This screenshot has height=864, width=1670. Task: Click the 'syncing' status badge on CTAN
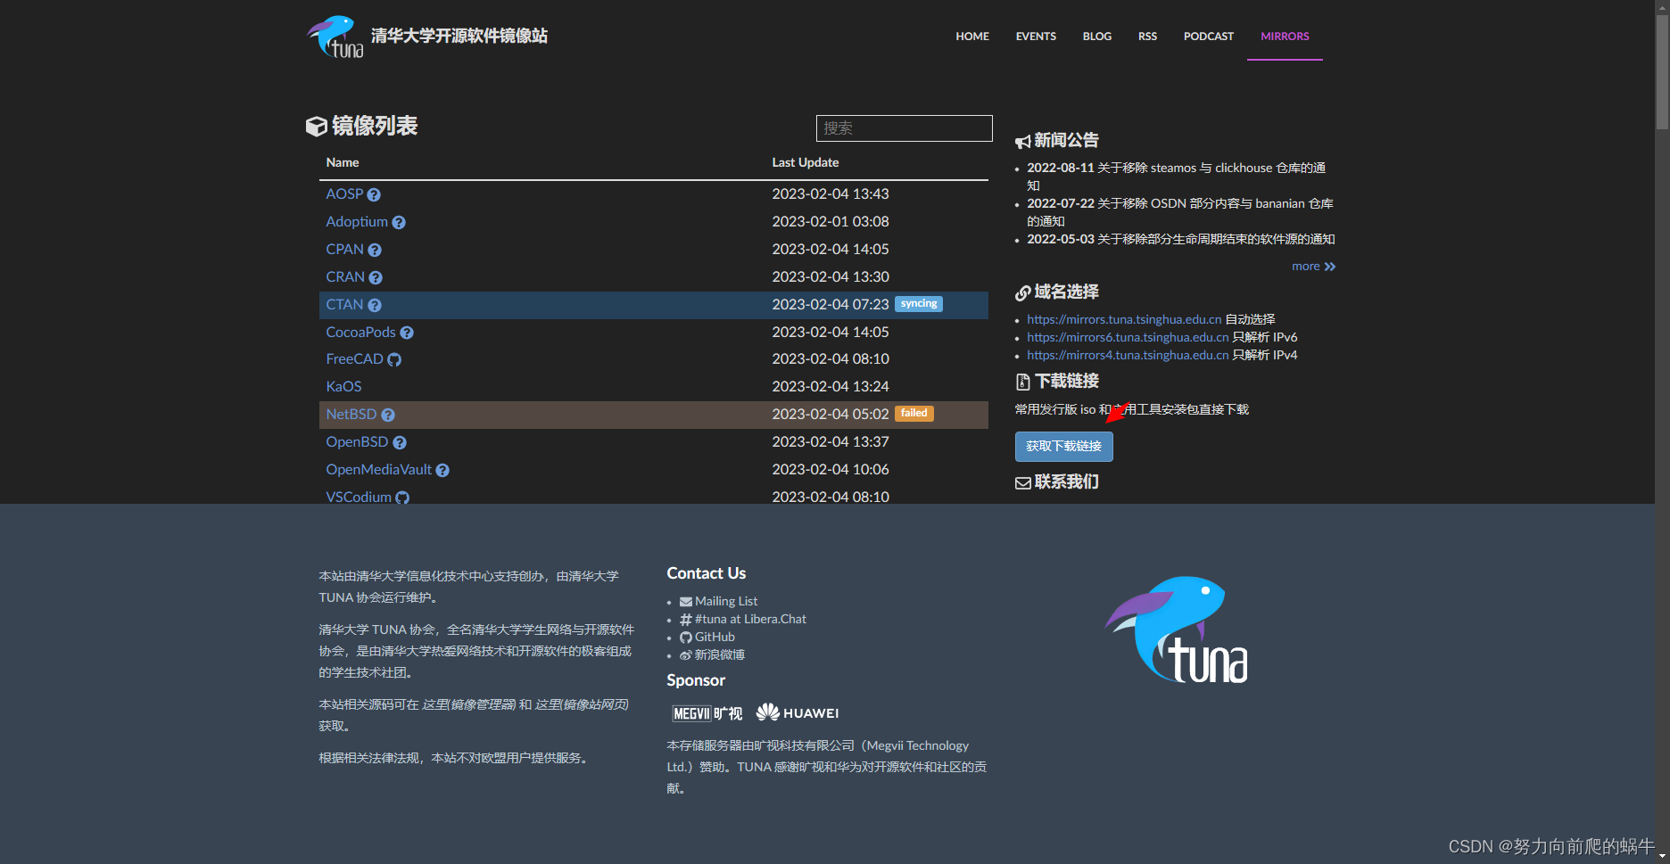(x=919, y=304)
